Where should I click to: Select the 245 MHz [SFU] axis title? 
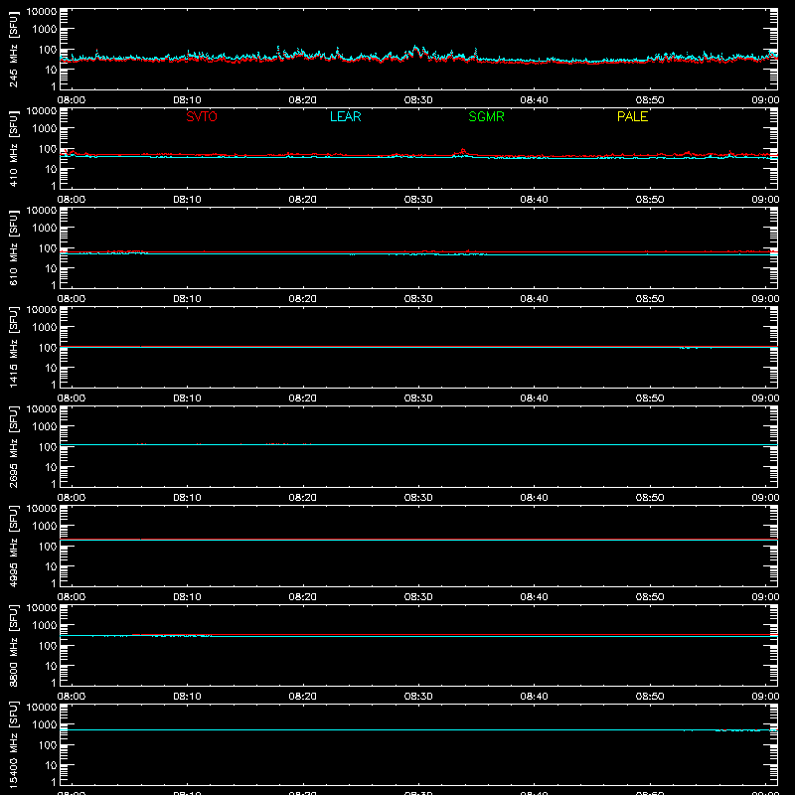click(13, 50)
